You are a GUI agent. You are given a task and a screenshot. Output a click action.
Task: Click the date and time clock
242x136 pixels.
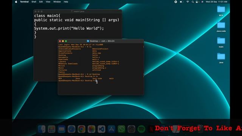click(216, 2)
